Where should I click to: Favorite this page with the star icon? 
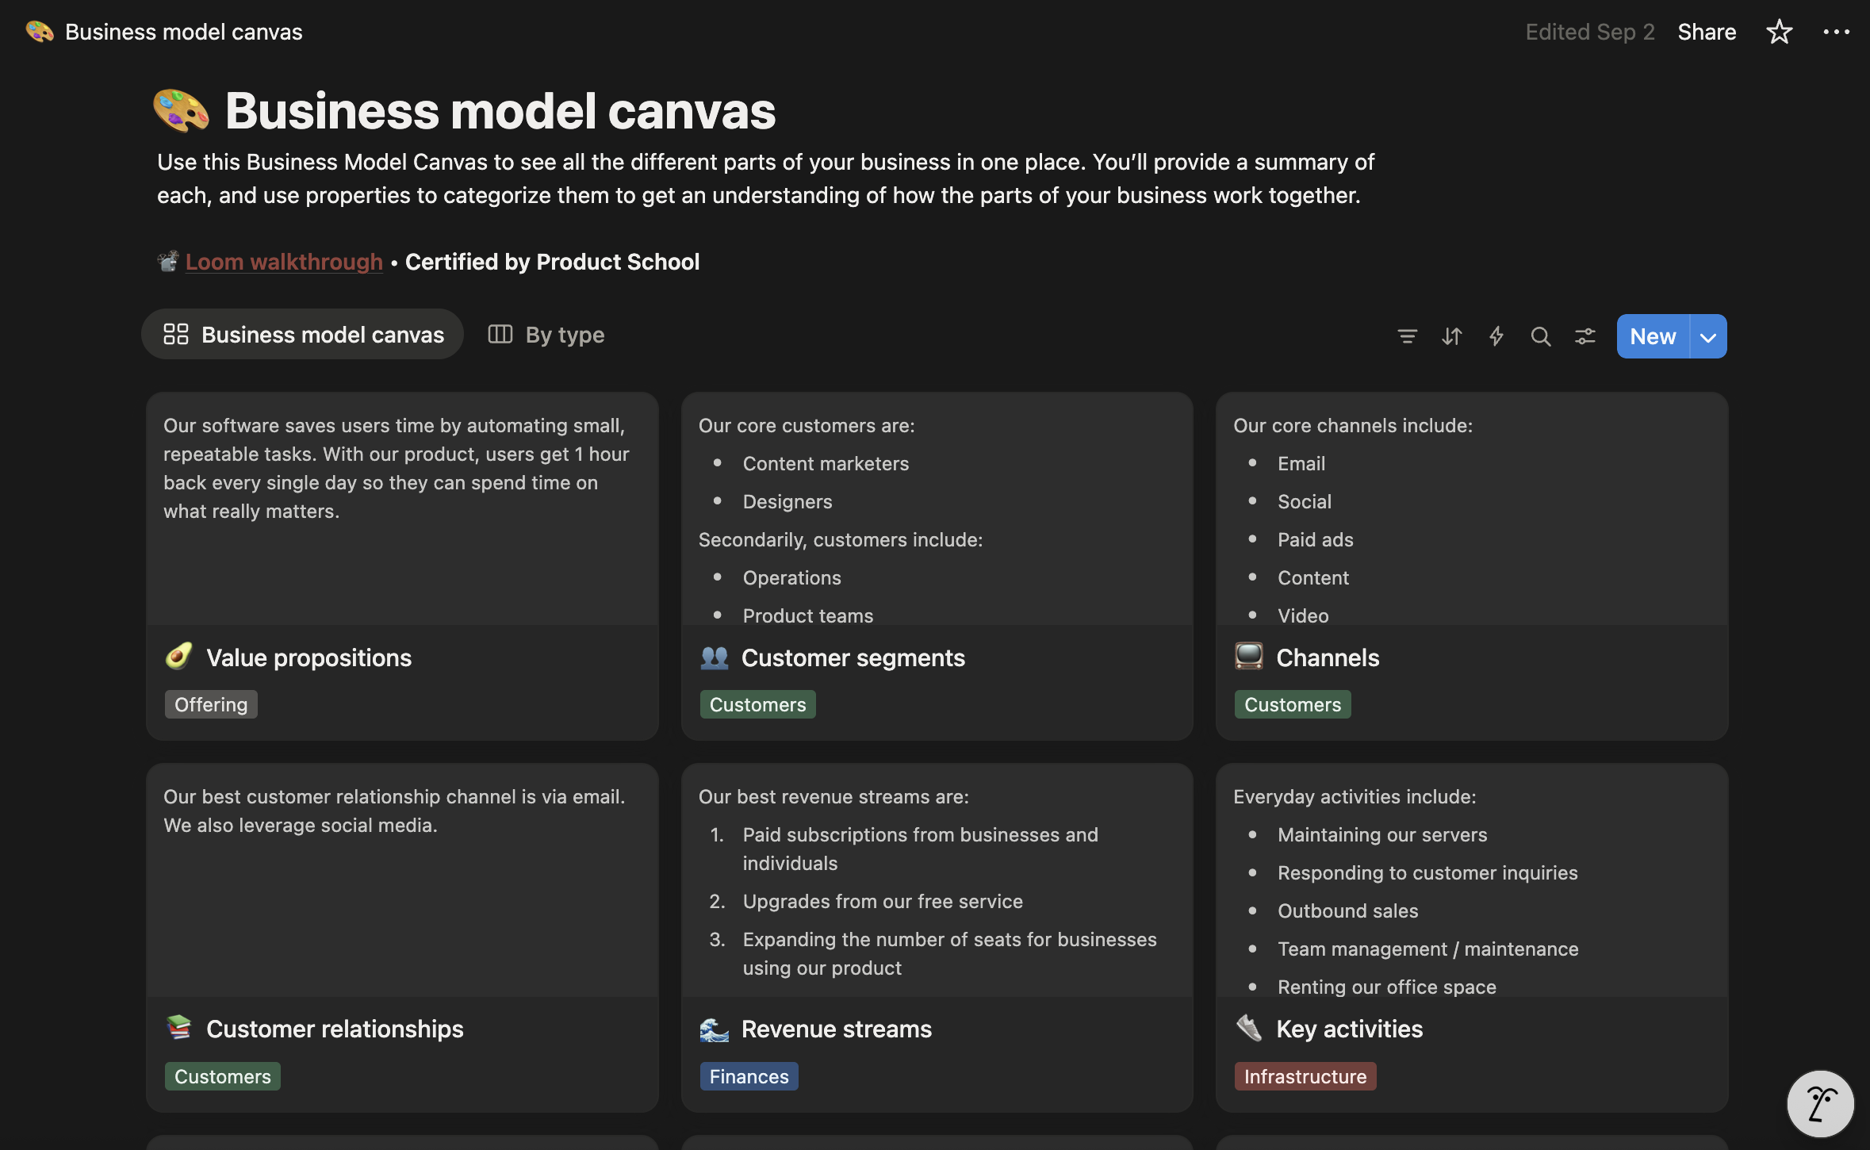click(1779, 32)
